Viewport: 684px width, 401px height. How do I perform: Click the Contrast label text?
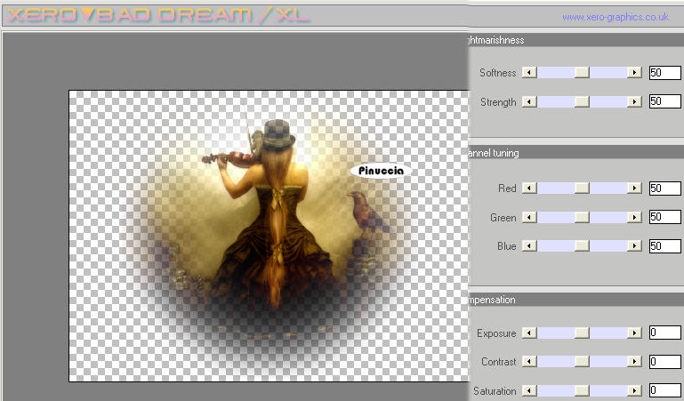[499, 361]
